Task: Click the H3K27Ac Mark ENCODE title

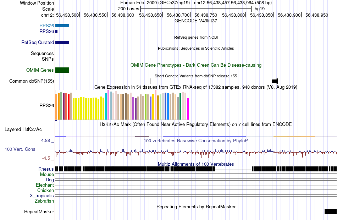Action: point(196,124)
